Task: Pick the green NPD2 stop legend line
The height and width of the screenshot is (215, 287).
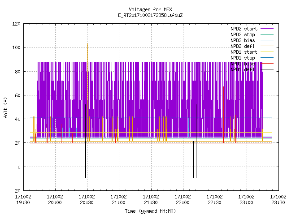Action: (267, 34)
